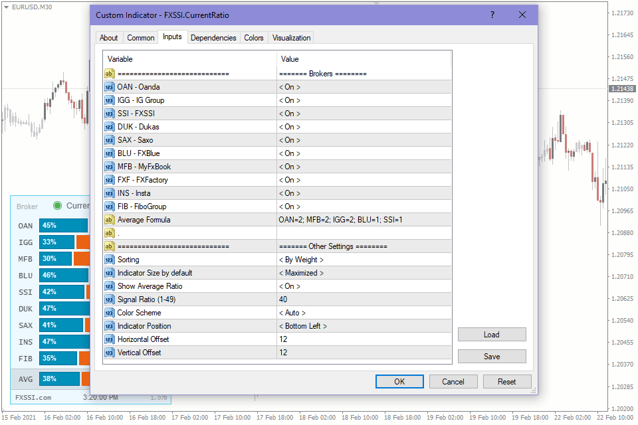638x425 pixels.
Task: Switch to the Common tab
Action: coord(140,38)
